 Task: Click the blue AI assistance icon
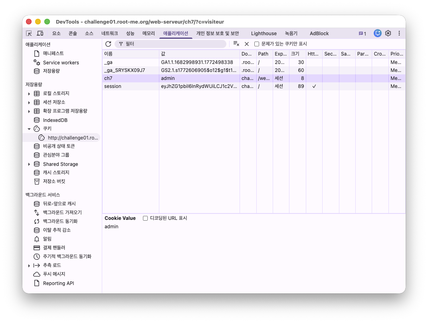[378, 33]
